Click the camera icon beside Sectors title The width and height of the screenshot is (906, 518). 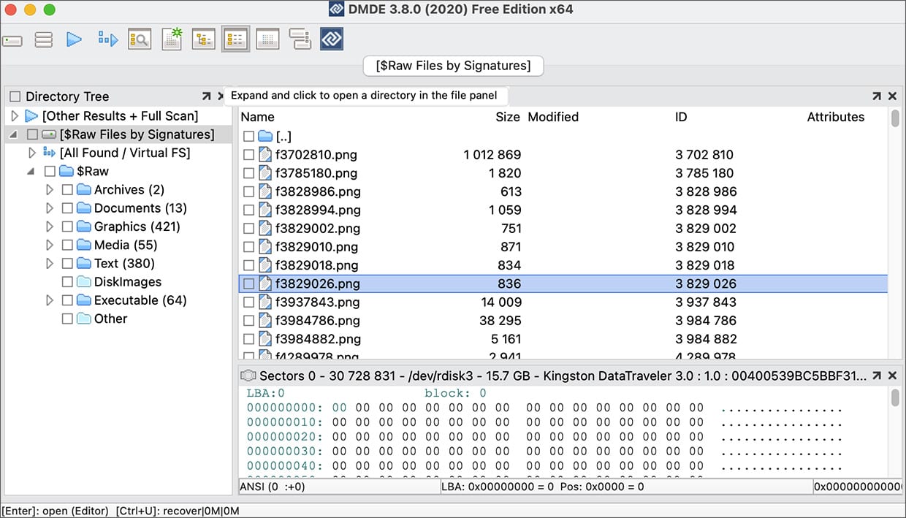(248, 376)
